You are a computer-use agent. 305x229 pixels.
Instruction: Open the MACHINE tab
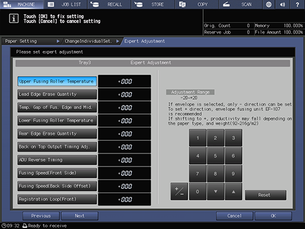point(22,4)
